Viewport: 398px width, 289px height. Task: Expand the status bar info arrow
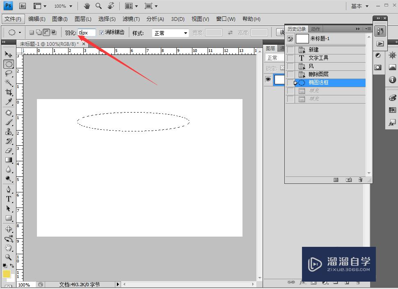[x=118, y=284]
